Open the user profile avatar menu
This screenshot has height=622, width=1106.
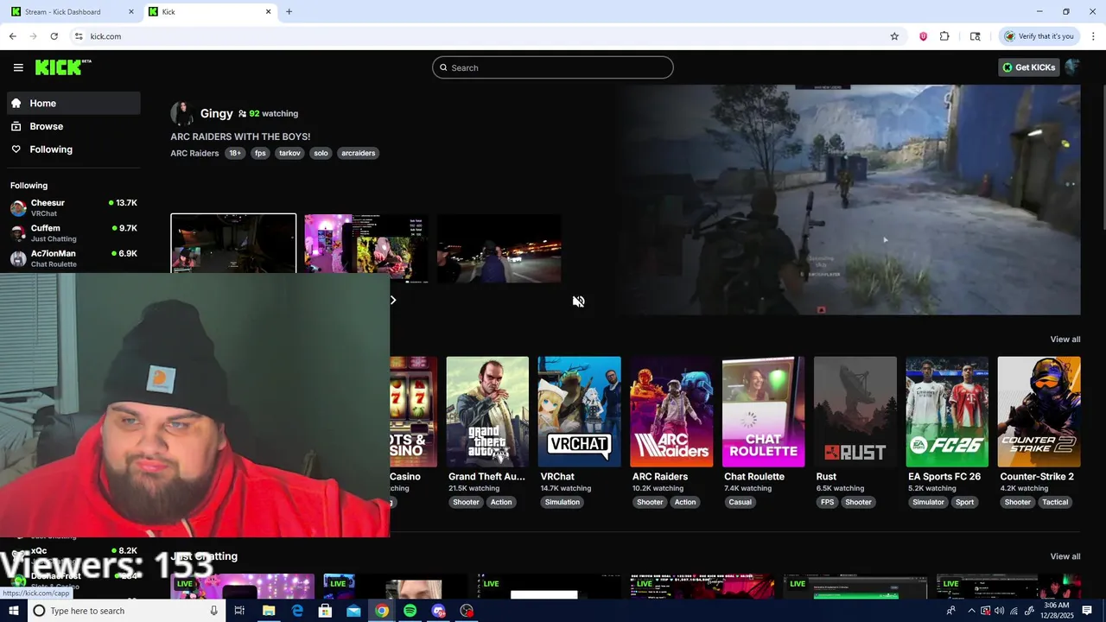(1072, 67)
